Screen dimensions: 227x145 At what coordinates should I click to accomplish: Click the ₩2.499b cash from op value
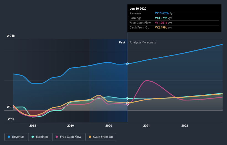coord(161,27)
